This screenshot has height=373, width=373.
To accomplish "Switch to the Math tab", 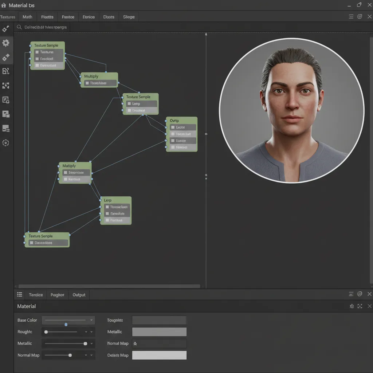I will (x=27, y=16).
